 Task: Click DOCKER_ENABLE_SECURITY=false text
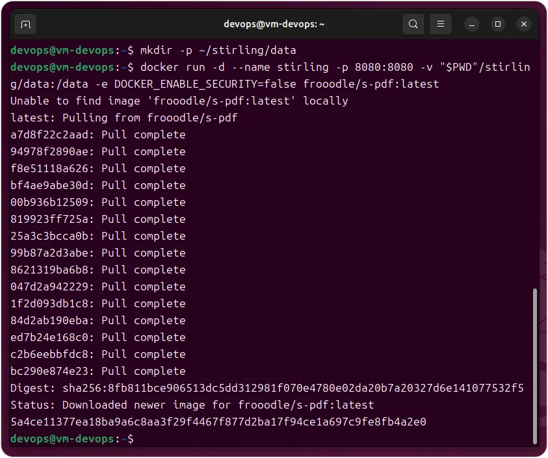205,84
